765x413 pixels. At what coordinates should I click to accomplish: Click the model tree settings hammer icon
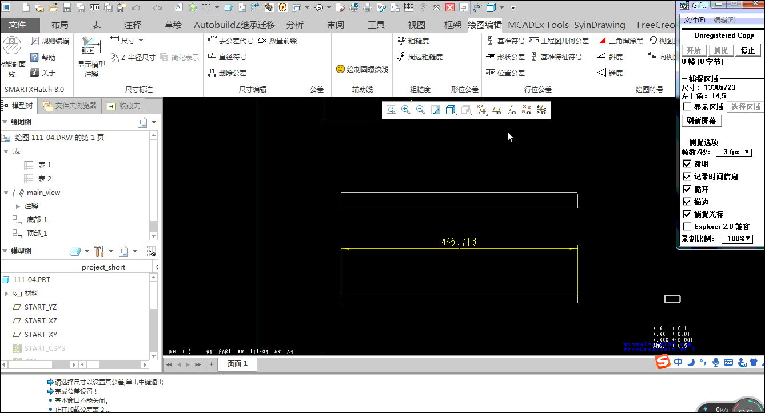click(x=98, y=251)
